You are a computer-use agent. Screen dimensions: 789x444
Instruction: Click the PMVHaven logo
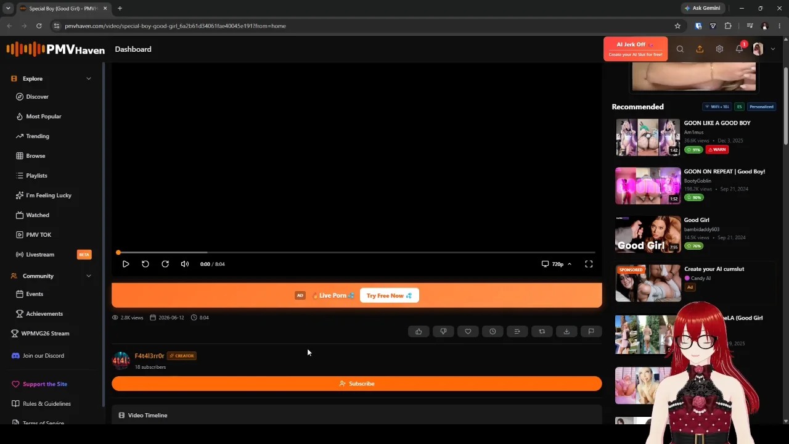point(55,49)
